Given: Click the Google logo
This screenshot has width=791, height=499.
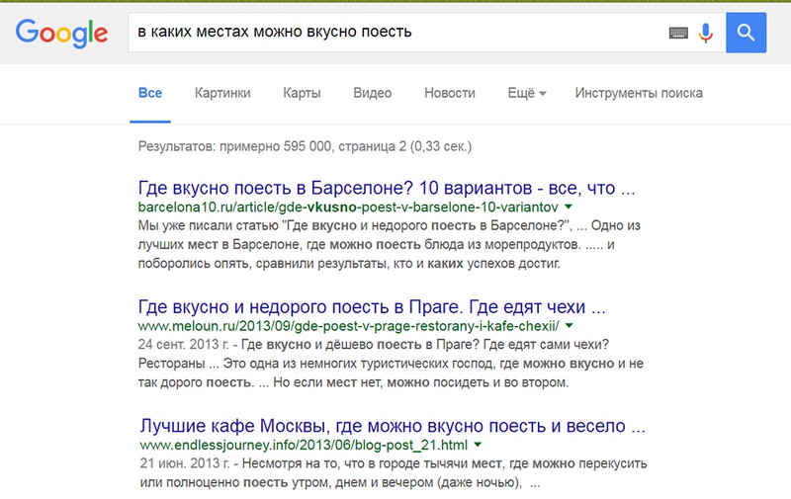Looking at the screenshot, I should (x=61, y=34).
